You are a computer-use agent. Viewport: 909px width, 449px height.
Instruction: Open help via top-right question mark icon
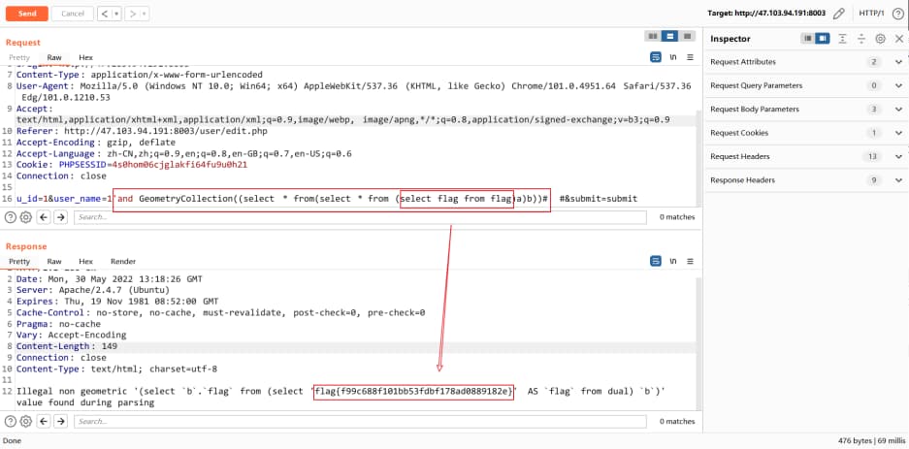coord(896,14)
